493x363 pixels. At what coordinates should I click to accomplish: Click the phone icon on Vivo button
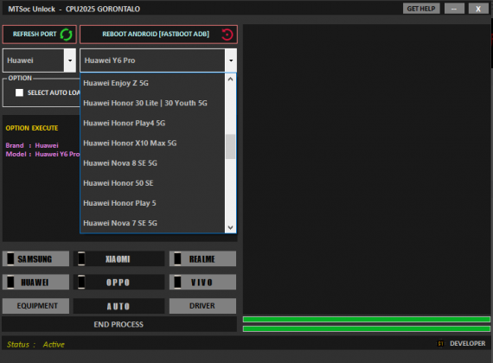(177, 282)
